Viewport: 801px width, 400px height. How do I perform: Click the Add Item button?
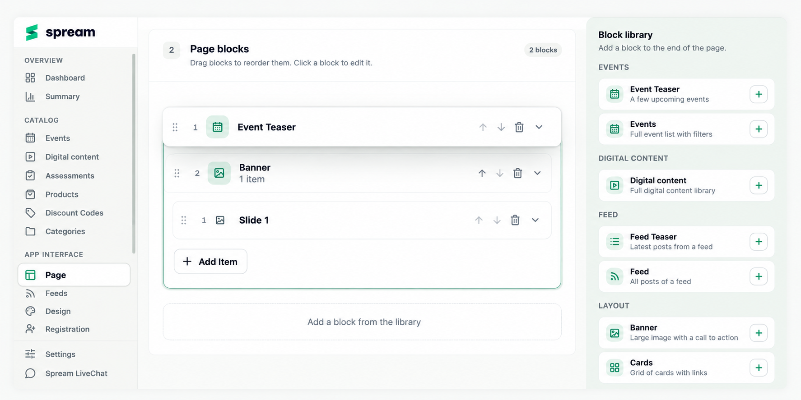tap(210, 262)
